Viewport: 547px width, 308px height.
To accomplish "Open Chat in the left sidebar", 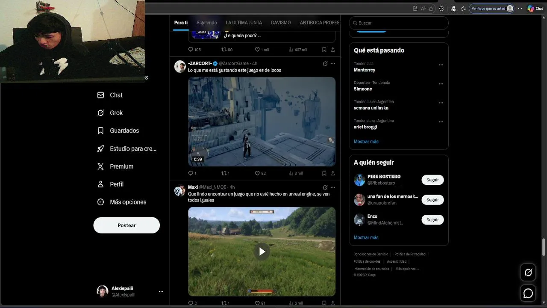I will (110, 95).
